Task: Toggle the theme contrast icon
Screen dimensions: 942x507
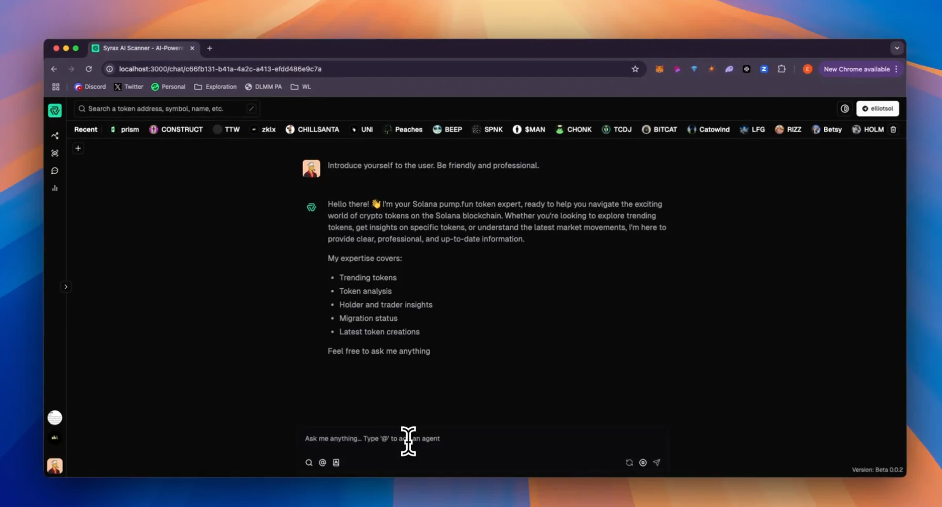Action: 845,109
